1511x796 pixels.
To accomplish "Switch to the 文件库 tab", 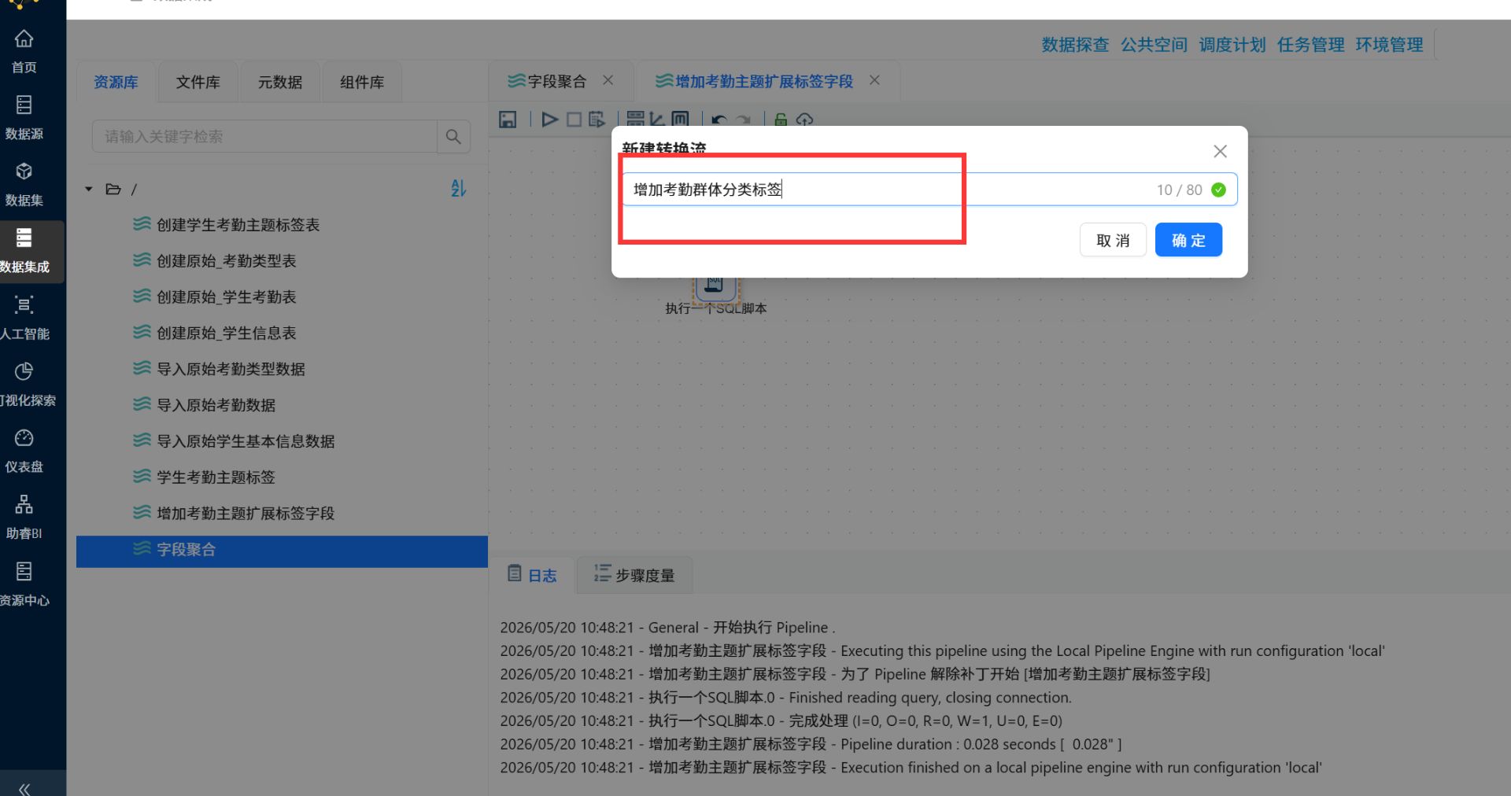I will click(x=198, y=82).
